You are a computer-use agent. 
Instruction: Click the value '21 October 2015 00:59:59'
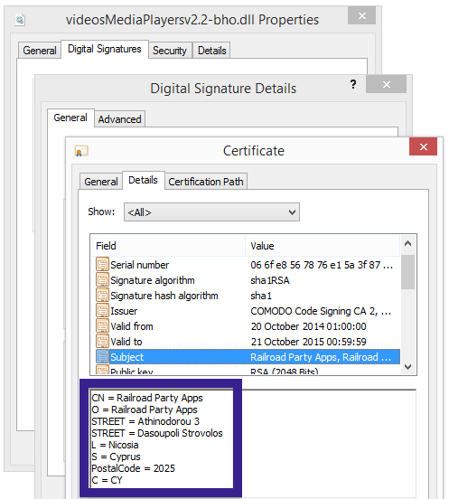point(308,342)
